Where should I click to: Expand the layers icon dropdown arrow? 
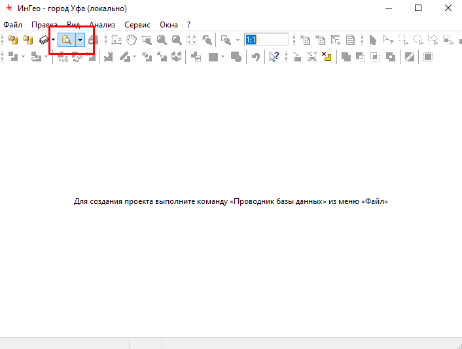click(53, 40)
